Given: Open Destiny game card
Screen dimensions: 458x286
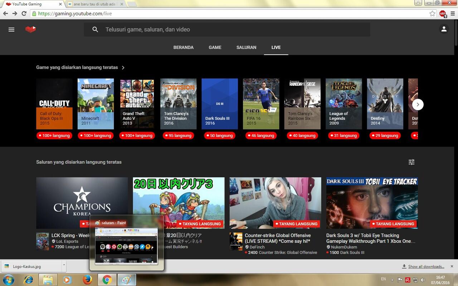Looking at the screenshot, I should pyautogui.click(x=385, y=104).
